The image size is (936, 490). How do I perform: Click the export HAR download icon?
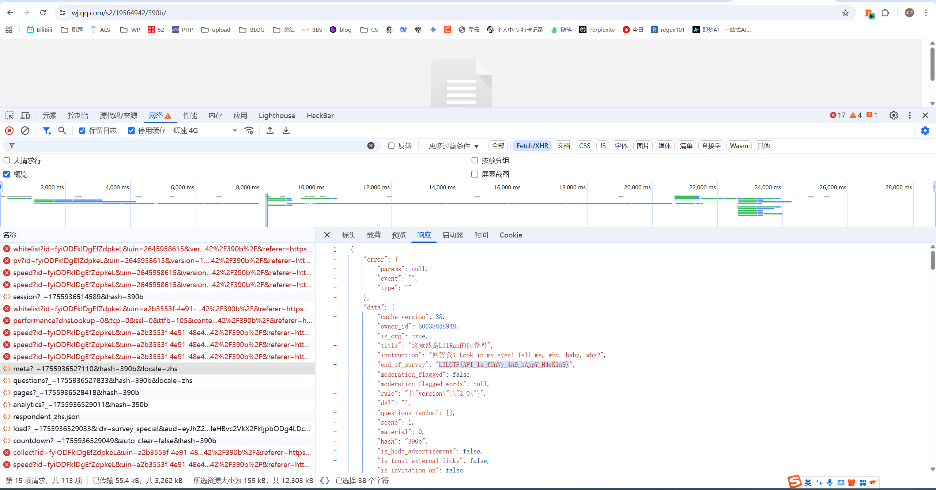286,130
